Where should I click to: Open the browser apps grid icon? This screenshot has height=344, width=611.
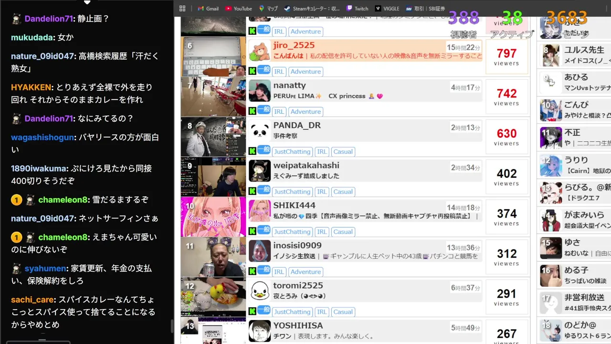tap(182, 9)
